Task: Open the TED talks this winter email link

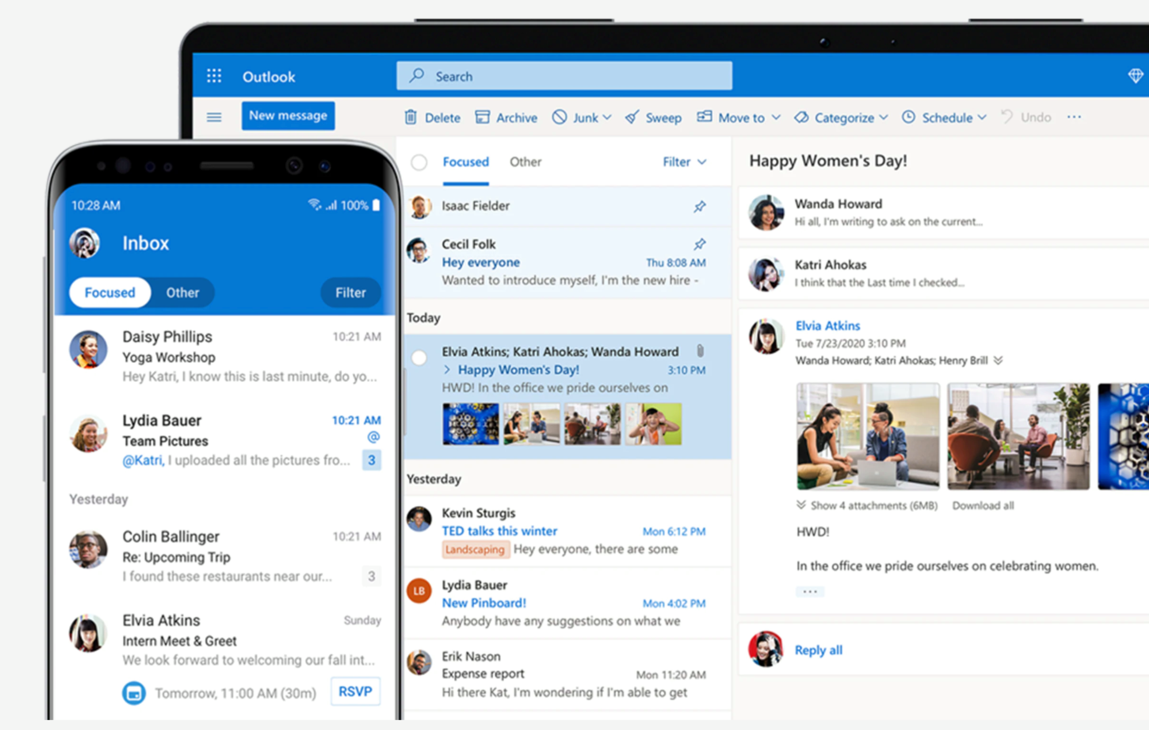Action: click(x=499, y=531)
